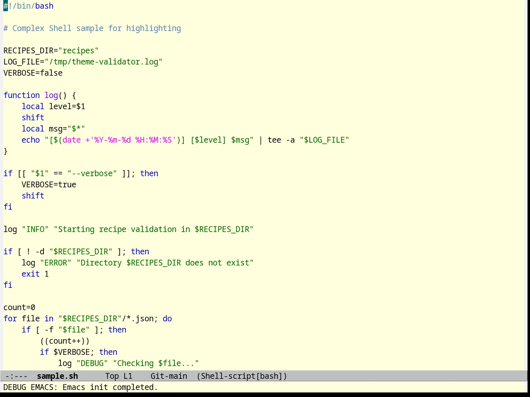Click the "--verbose" string in if condition
Screen dimensions: 530x397
coord(92,173)
